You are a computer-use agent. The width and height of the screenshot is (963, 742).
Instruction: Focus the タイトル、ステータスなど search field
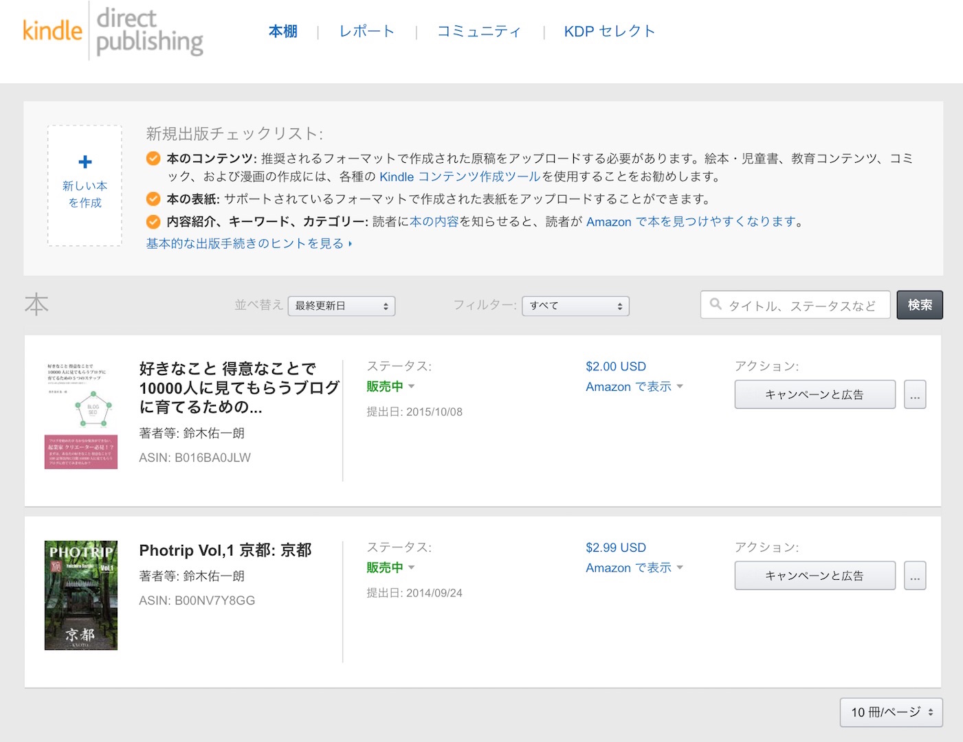[x=795, y=305]
